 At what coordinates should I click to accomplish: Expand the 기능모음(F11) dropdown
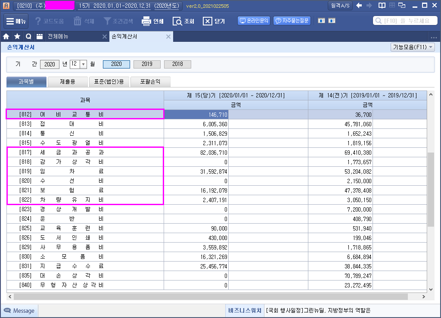pyautogui.click(x=413, y=47)
